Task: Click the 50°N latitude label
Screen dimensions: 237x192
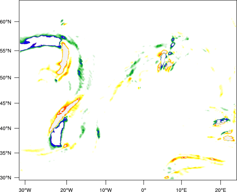Action: [6, 78]
